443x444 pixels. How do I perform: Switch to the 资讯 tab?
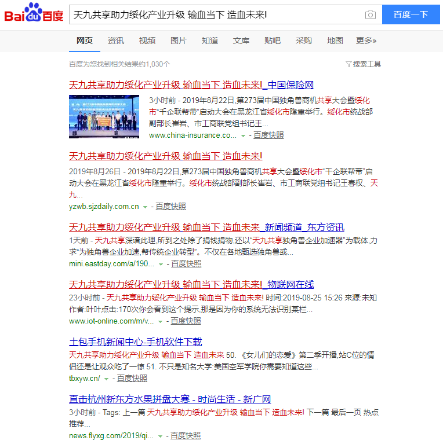pyautogui.click(x=116, y=41)
